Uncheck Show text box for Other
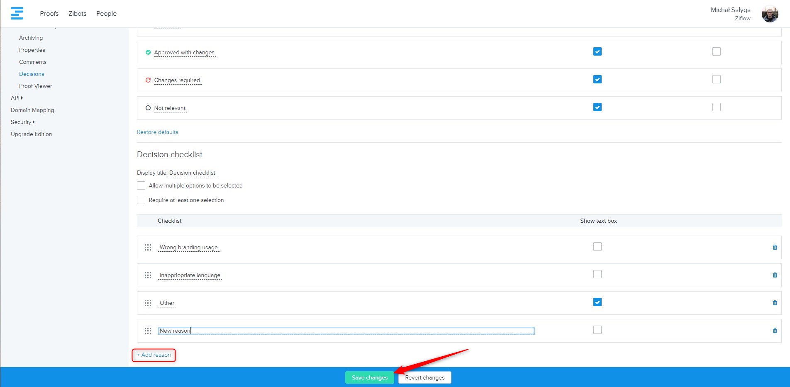 coord(597,302)
